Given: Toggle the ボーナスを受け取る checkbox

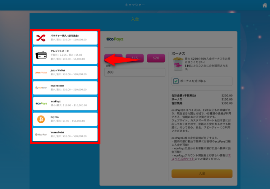Looking at the screenshot, I should pos(176,81).
